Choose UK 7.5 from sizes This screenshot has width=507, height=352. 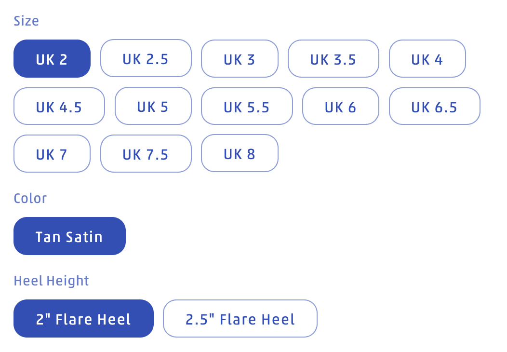pos(146,154)
